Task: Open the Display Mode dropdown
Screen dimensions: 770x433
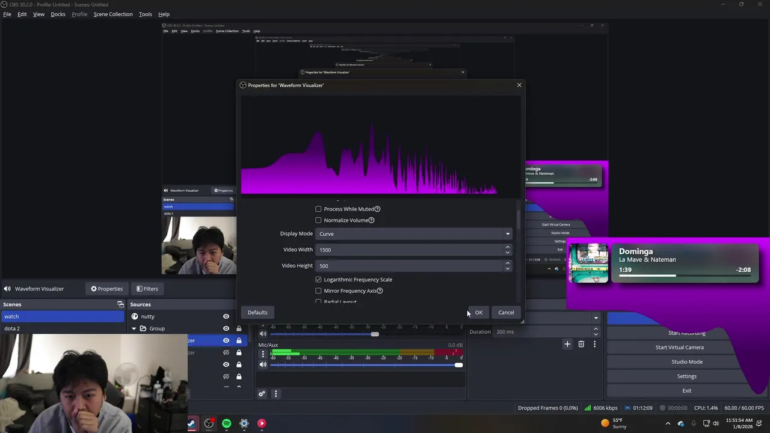Action: 413,234
